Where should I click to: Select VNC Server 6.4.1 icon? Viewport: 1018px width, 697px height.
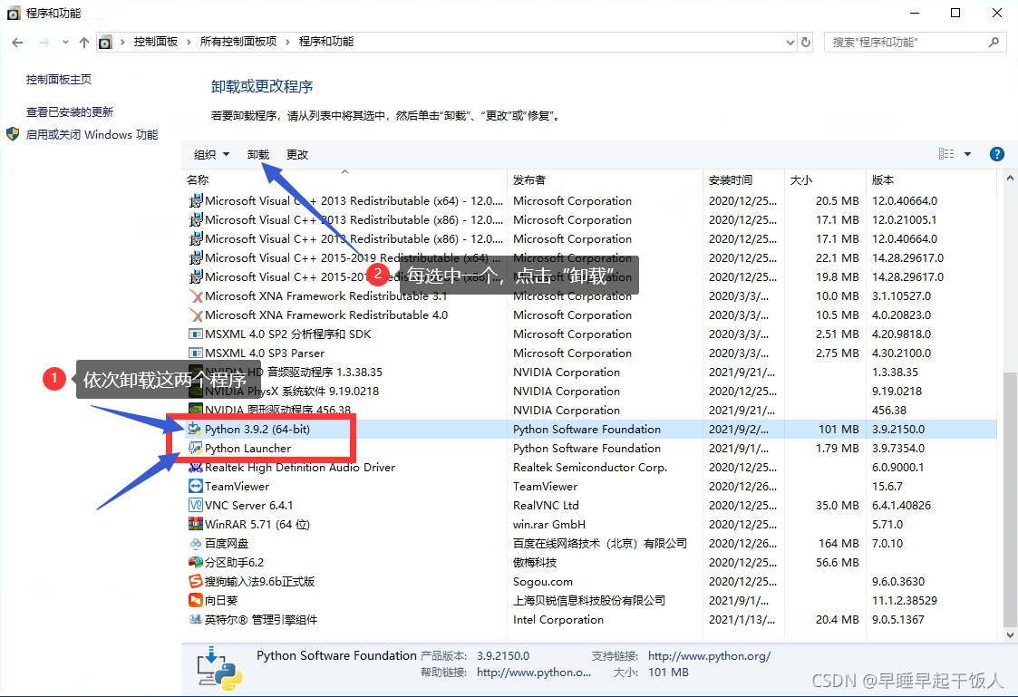pos(196,505)
